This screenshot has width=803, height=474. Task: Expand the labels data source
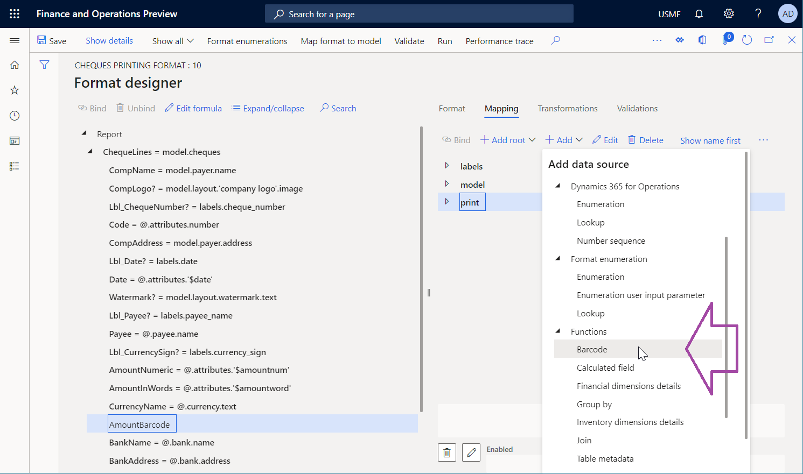pyautogui.click(x=446, y=166)
